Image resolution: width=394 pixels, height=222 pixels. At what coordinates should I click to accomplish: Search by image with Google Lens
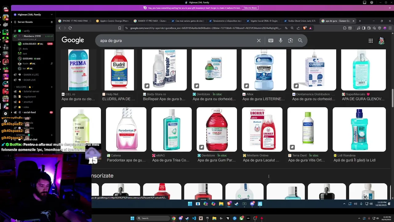coord(290,40)
